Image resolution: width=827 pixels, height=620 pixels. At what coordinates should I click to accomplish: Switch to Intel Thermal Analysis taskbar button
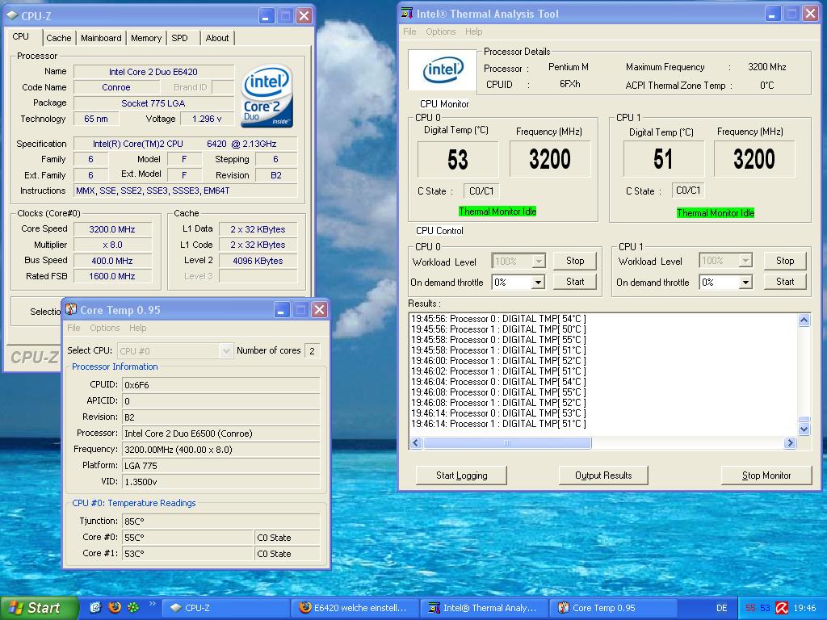tap(485, 608)
